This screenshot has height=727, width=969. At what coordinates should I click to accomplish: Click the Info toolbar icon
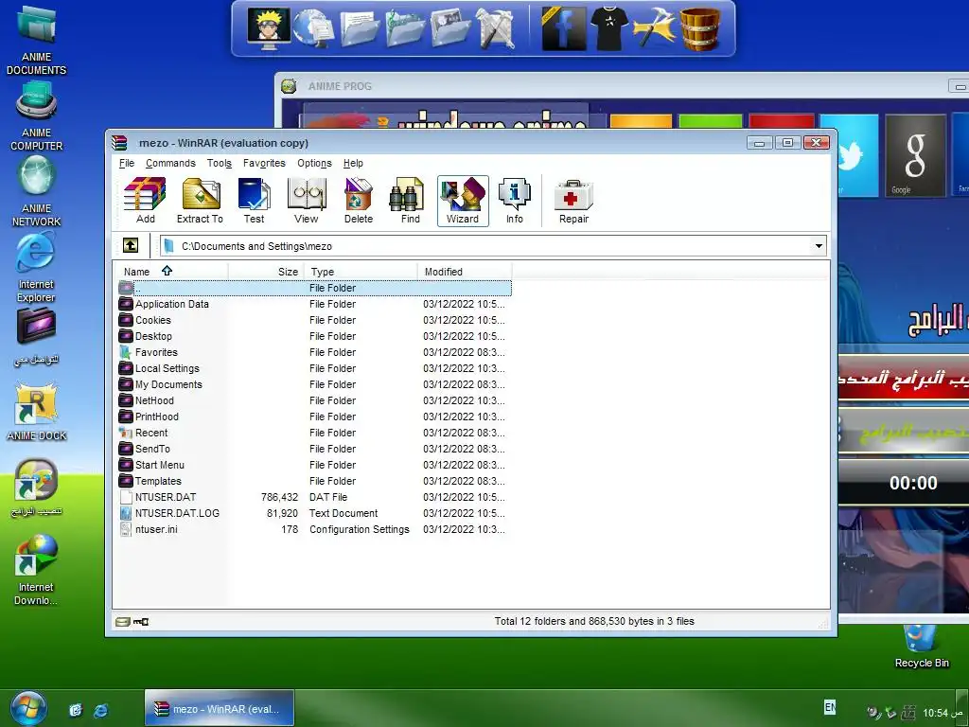tap(514, 201)
